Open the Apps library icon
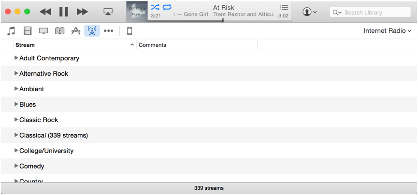Viewport: 418px width, 195px height. click(x=76, y=31)
